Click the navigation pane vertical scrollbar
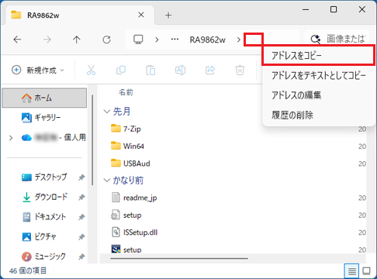Screen dimensions: 377x279 [92, 140]
